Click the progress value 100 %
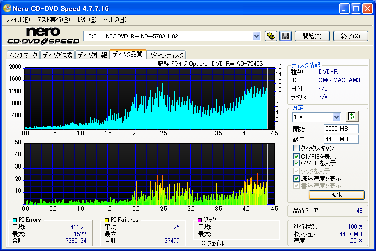376x251 pixels. click(355, 227)
